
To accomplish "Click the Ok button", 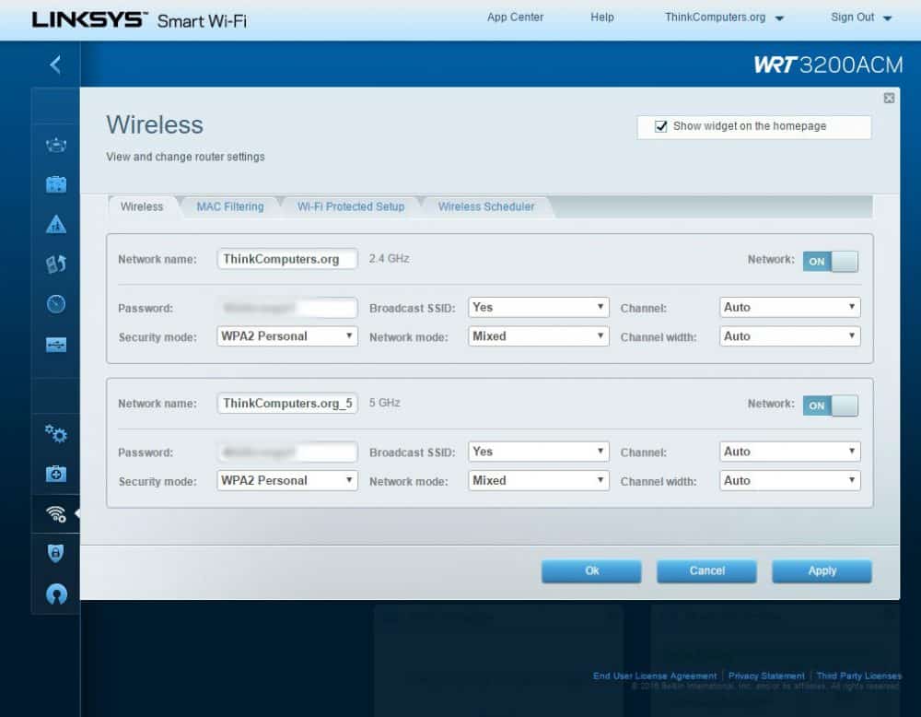I will pos(591,570).
